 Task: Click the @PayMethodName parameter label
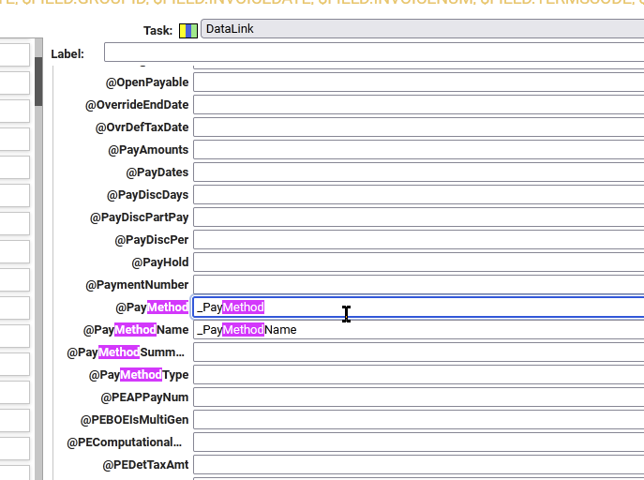[x=136, y=330]
